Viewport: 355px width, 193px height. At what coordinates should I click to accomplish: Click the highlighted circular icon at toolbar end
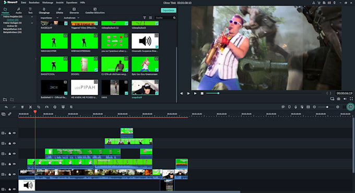point(350,107)
